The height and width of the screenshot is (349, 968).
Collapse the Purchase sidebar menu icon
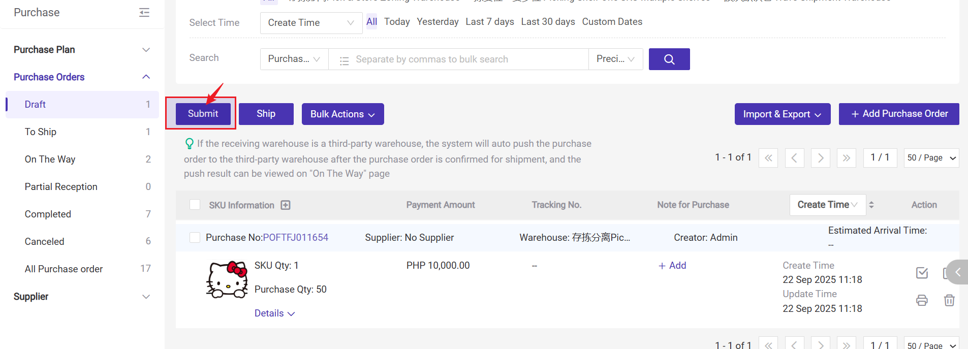click(x=144, y=13)
